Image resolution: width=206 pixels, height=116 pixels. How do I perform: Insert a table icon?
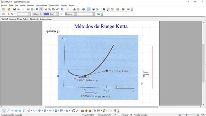(78, 9)
